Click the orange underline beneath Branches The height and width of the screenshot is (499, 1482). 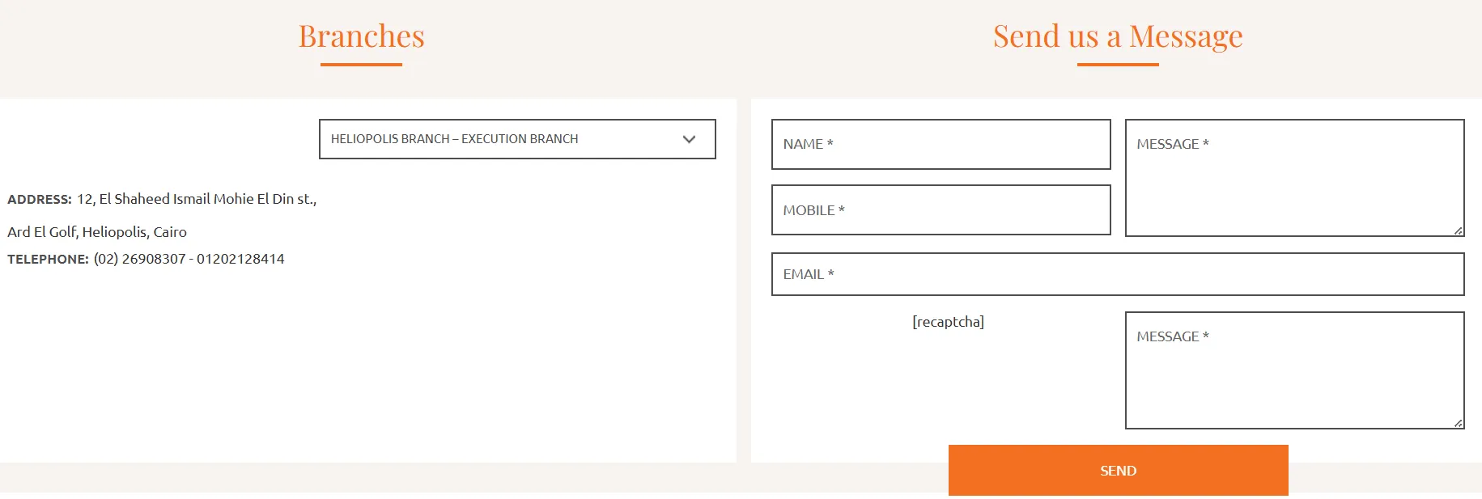[x=361, y=65]
